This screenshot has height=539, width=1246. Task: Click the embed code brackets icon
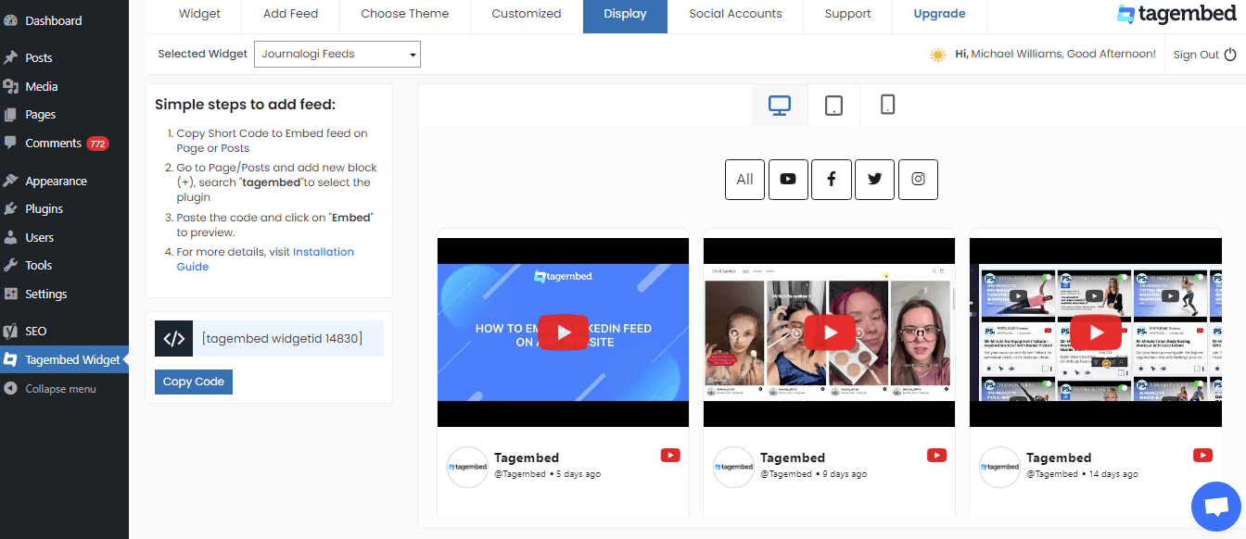coord(173,339)
